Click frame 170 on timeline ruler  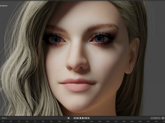pyautogui.click(x=116, y=121)
